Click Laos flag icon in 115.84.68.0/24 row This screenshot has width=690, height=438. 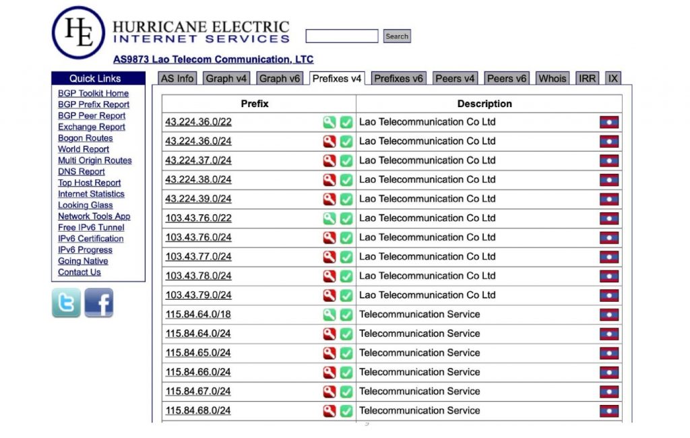click(609, 410)
